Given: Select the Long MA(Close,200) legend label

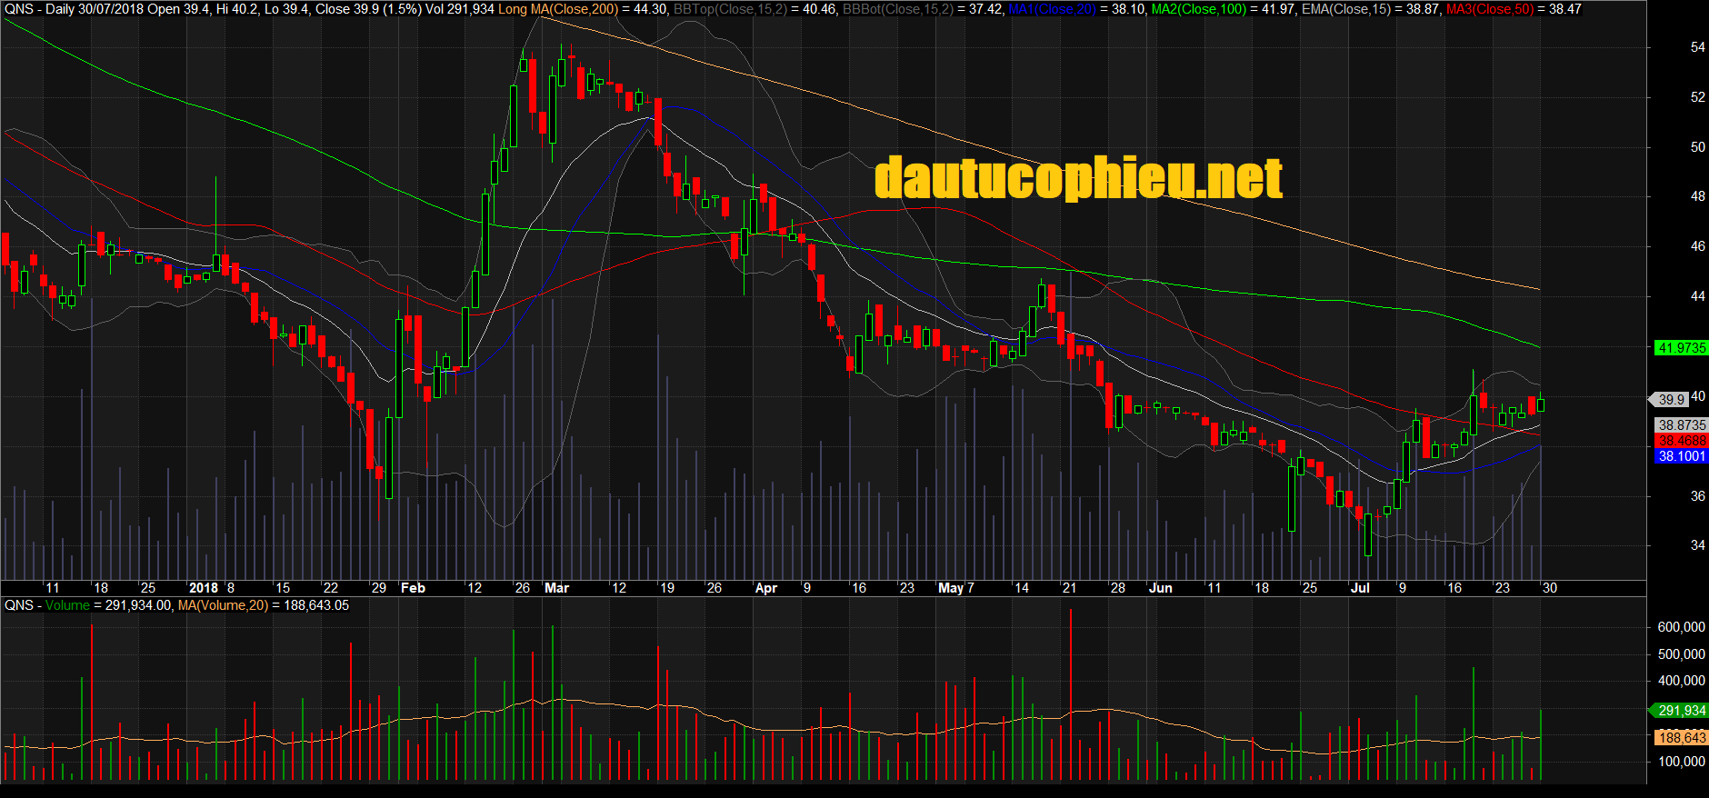Looking at the screenshot, I should click(x=557, y=9).
